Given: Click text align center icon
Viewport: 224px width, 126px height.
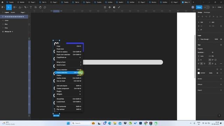Looking at the screenshot, I should [202, 64].
